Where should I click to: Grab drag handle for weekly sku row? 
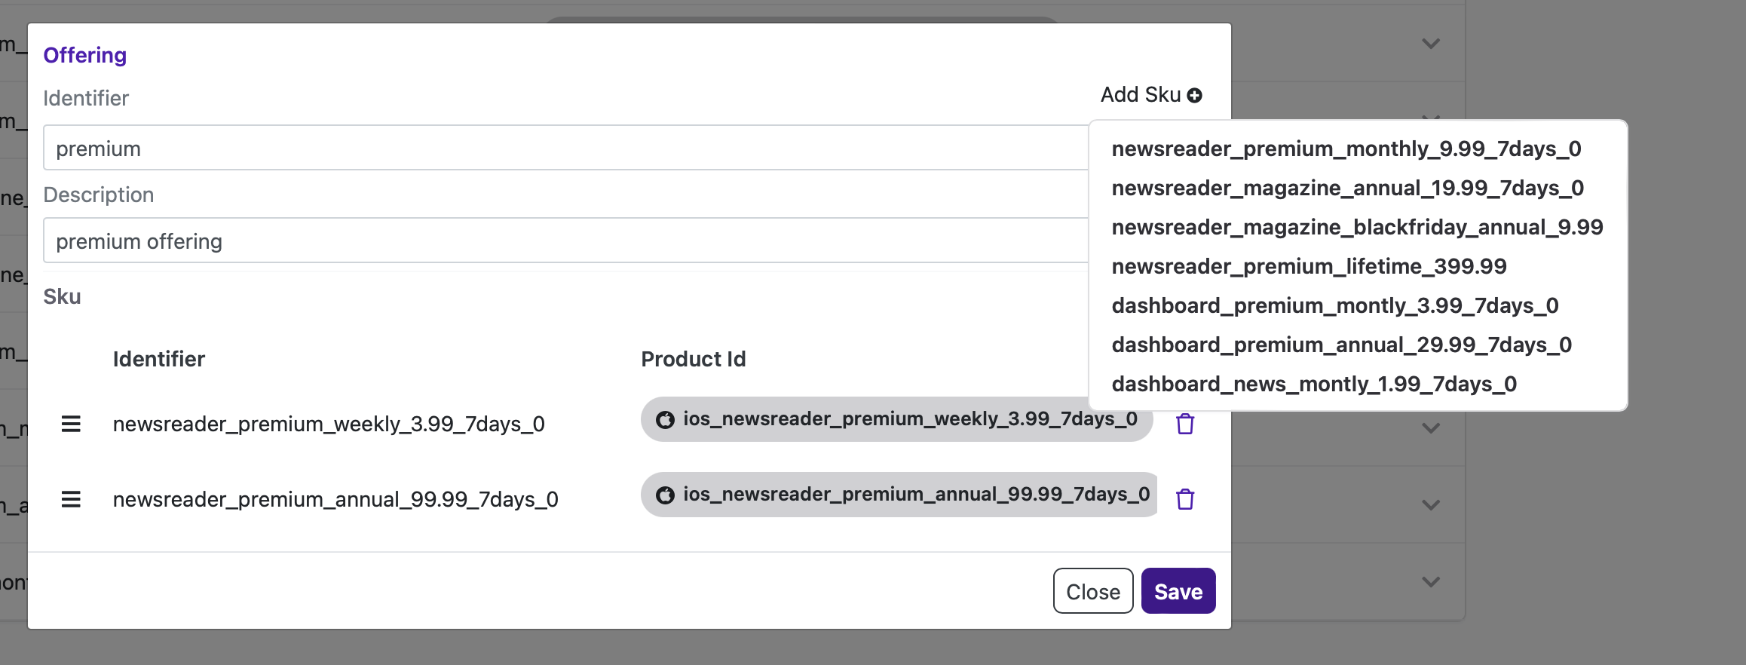pos(71,424)
